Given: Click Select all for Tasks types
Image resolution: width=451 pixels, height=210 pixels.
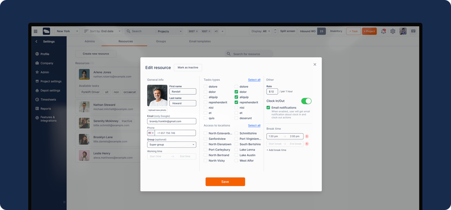Looking at the screenshot, I should (x=254, y=80).
